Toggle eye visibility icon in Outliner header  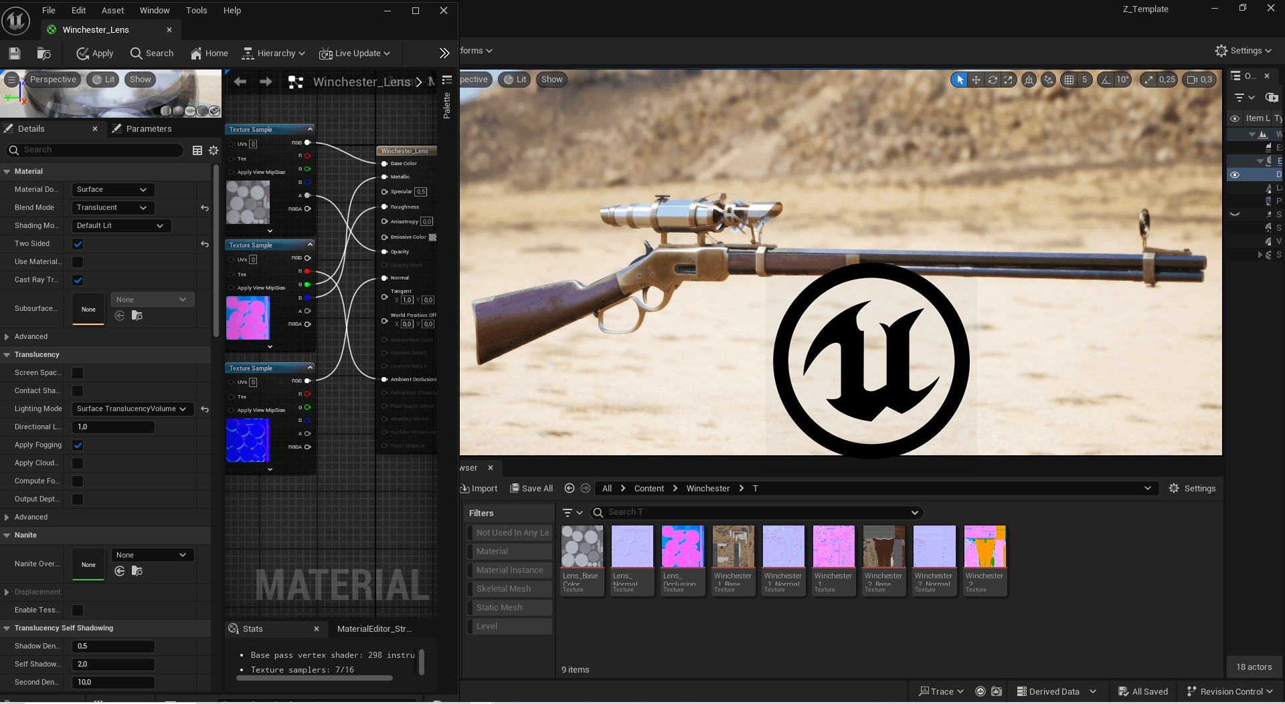tap(1235, 118)
